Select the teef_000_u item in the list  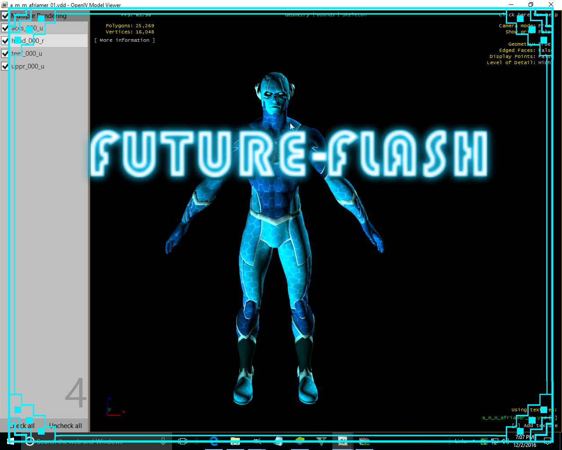click(x=27, y=54)
